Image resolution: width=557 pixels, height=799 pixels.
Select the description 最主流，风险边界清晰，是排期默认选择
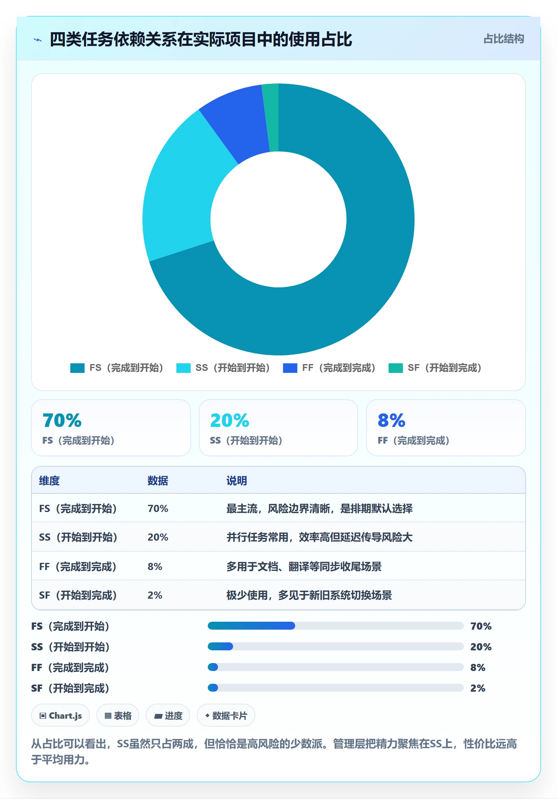click(319, 508)
